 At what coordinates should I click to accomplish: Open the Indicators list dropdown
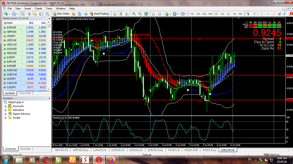(168, 14)
